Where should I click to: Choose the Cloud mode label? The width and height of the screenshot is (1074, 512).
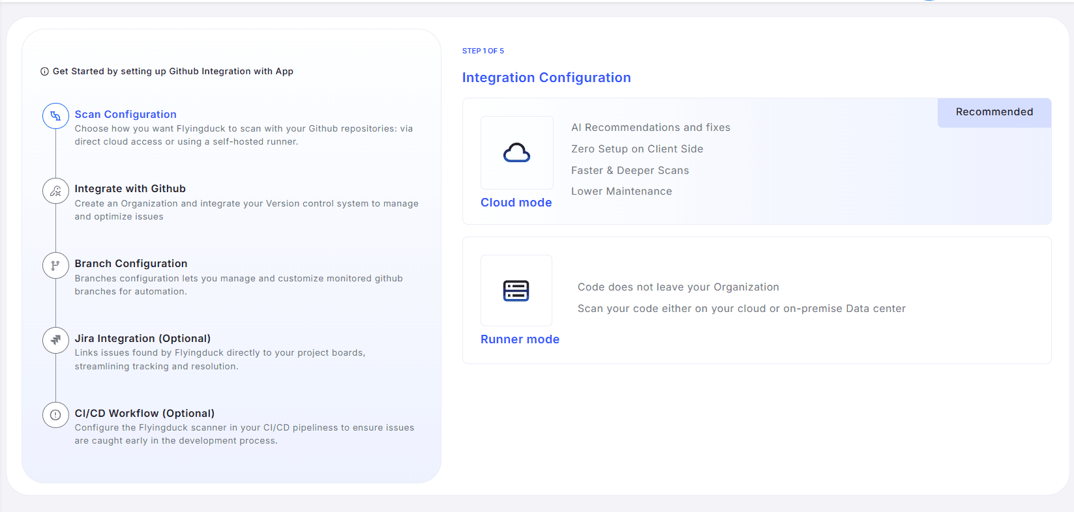(516, 203)
